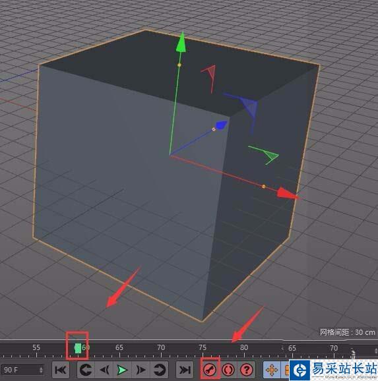Viewport: 378px width, 381px height.
Task: Click frame 75 on the timeline ruler
Action: tap(203, 347)
